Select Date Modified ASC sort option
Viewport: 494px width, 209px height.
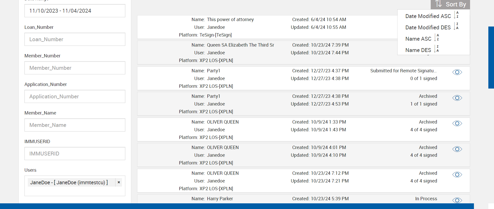pyautogui.click(x=428, y=16)
